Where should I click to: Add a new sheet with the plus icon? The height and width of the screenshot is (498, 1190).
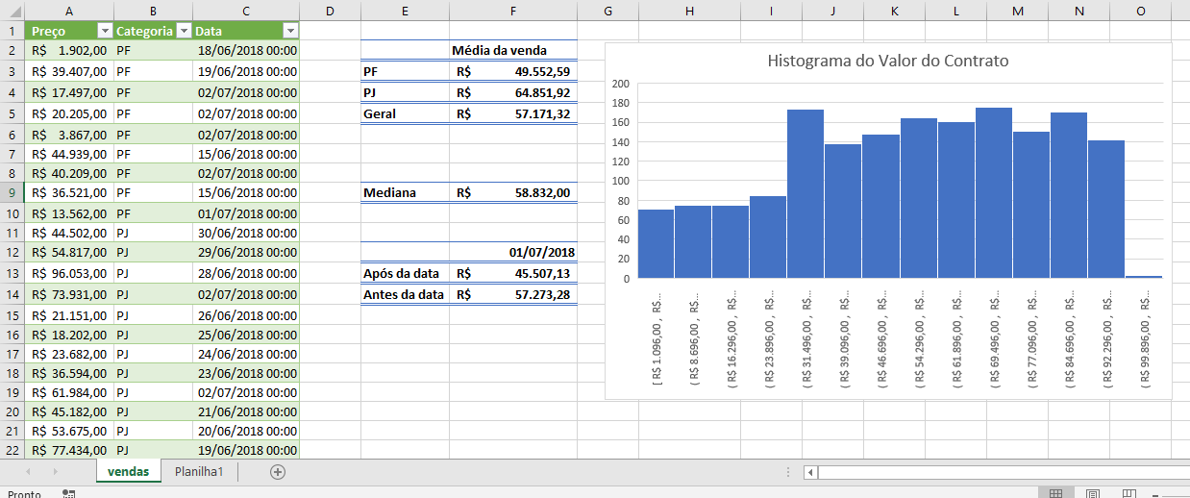tap(278, 472)
